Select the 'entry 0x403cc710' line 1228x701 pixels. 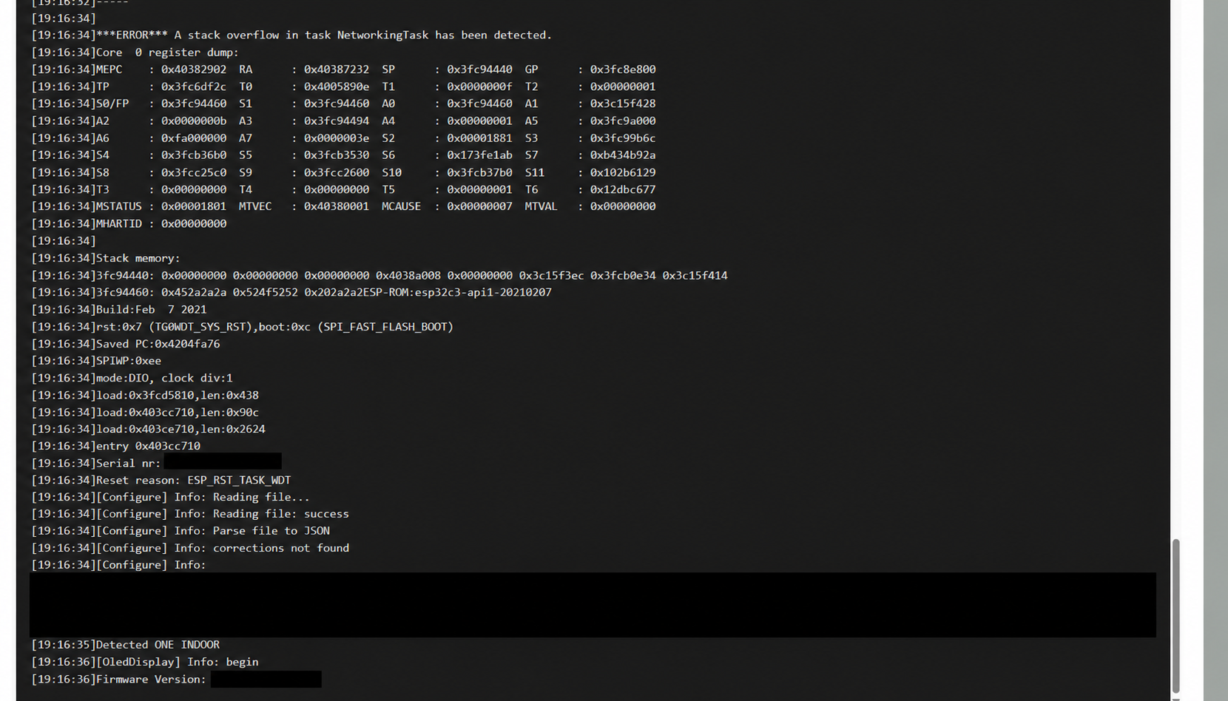(115, 446)
